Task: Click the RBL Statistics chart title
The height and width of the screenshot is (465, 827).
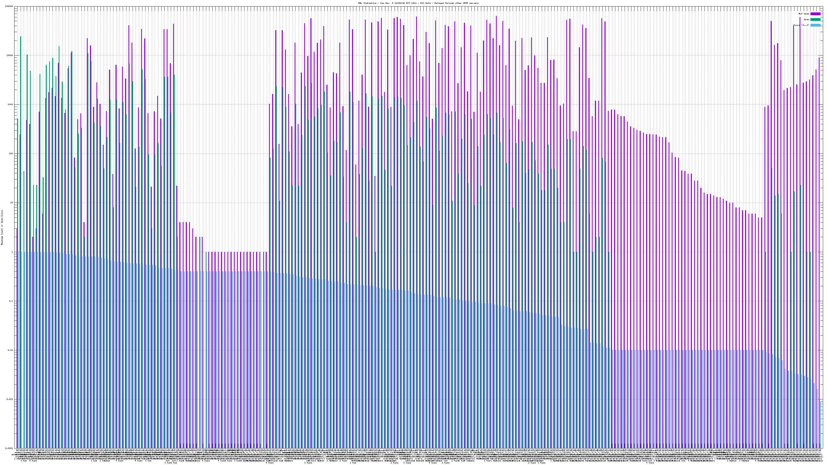Action: (x=418, y=3)
